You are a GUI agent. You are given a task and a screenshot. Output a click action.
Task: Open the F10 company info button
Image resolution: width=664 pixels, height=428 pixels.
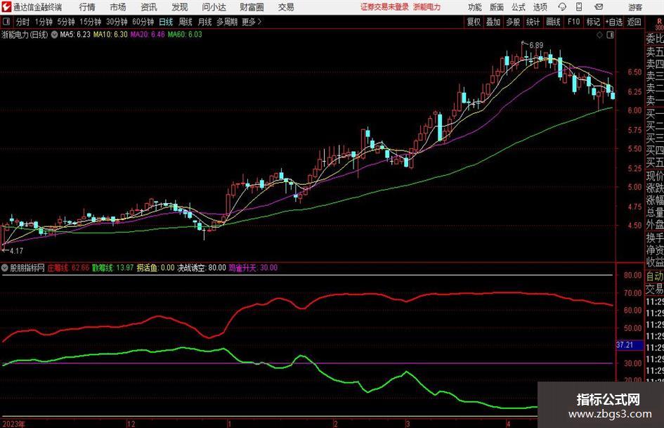573,22
